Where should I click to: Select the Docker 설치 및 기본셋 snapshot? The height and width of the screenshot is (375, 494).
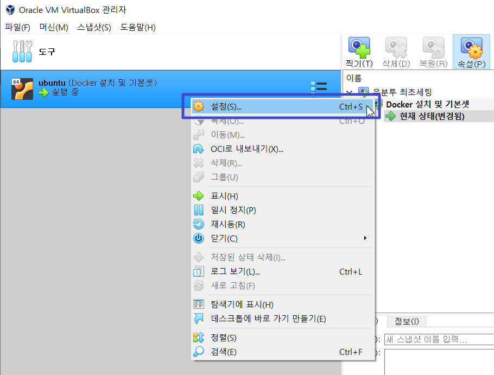428,104
